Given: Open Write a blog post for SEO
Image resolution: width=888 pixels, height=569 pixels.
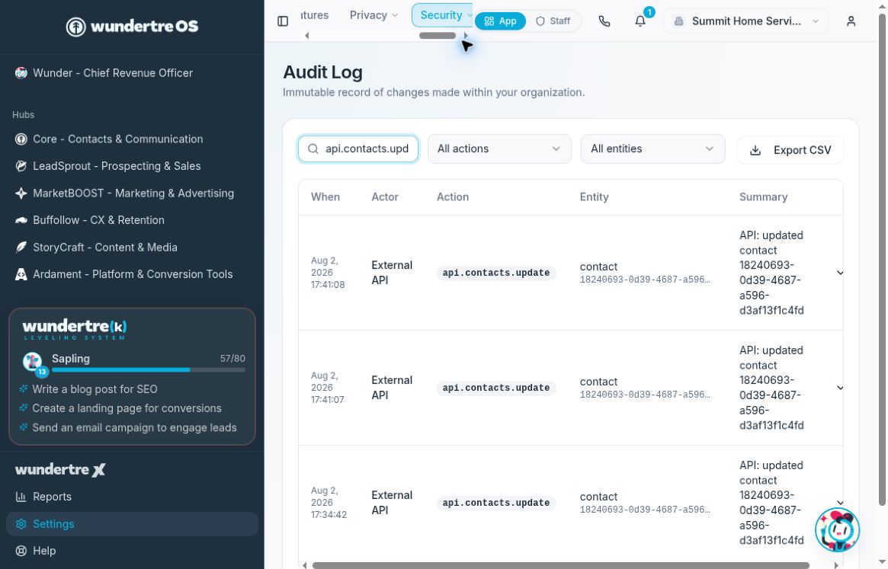Looking at the screenshot, I should tap(95, 389).
